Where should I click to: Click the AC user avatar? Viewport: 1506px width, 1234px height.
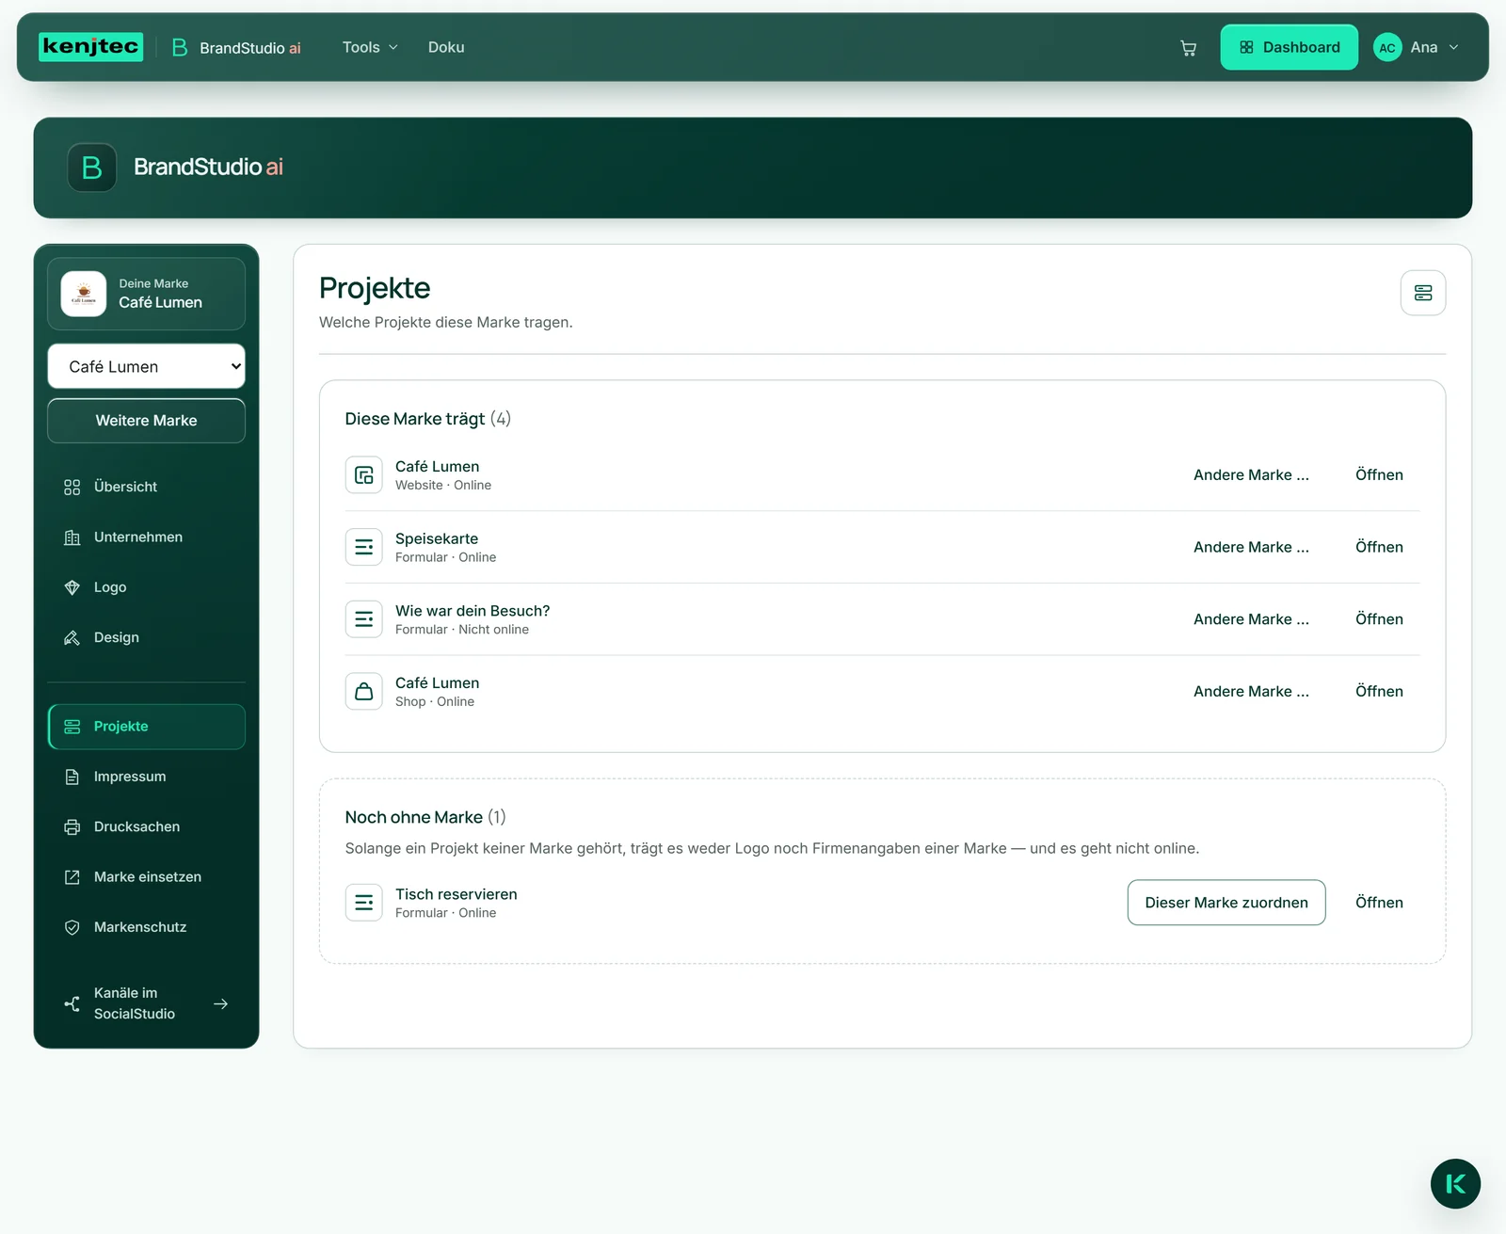pyautogui.click(x=1387, y=48)
